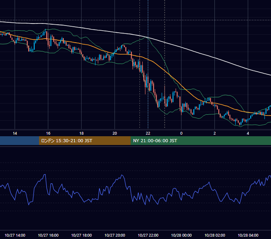Click hour label 22 on price chart axis
Screen dimensions: 271x239
(x=148, y=133)
